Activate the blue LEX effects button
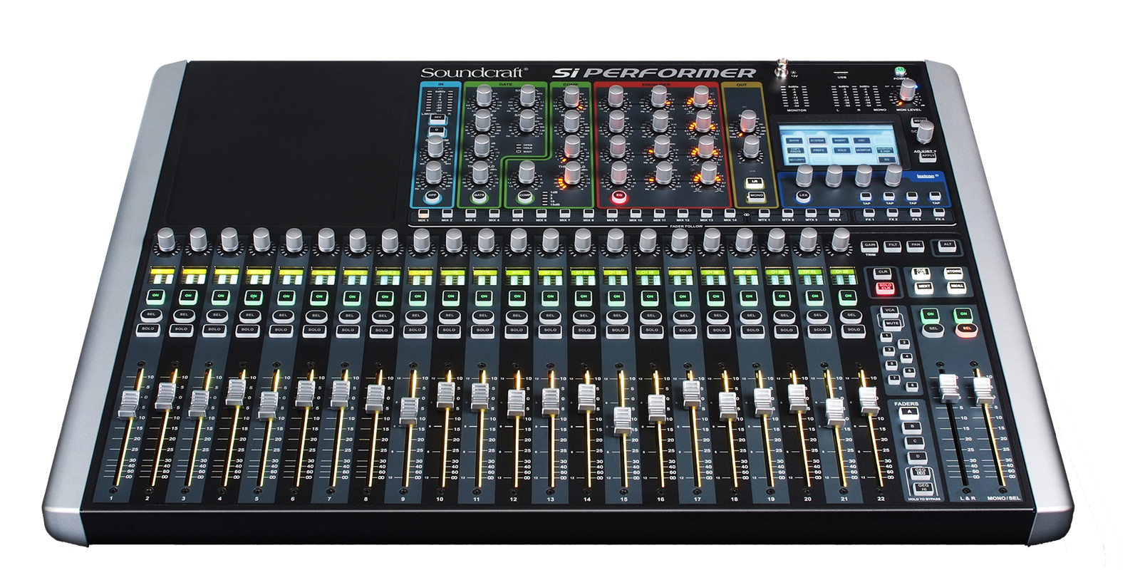This screenshot has width=1140, height=570. 804,195
